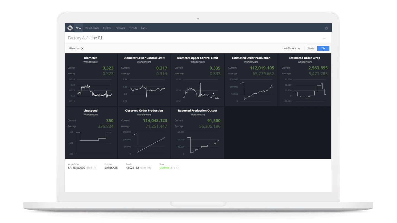Open the Estimated Order Scrap tile
Viewport: 397px width, 223px height.
coord(305,80)
